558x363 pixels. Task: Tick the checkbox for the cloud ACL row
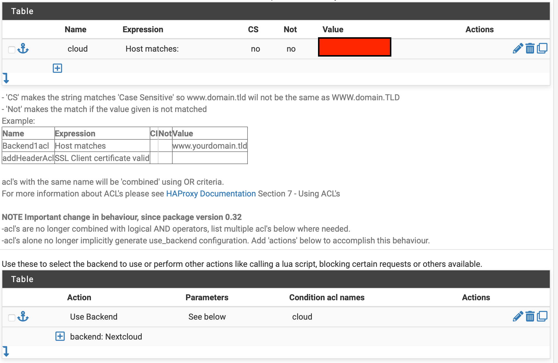12,50
